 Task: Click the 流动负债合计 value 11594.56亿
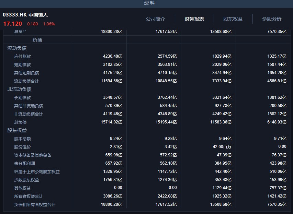(x=112, y=81)
